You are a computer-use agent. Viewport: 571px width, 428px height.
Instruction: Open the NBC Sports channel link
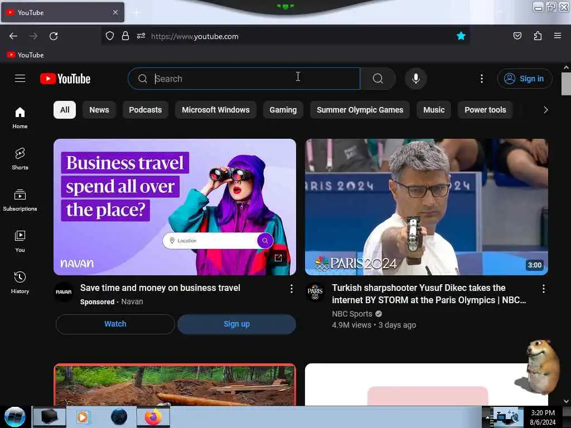click(352, 314)
